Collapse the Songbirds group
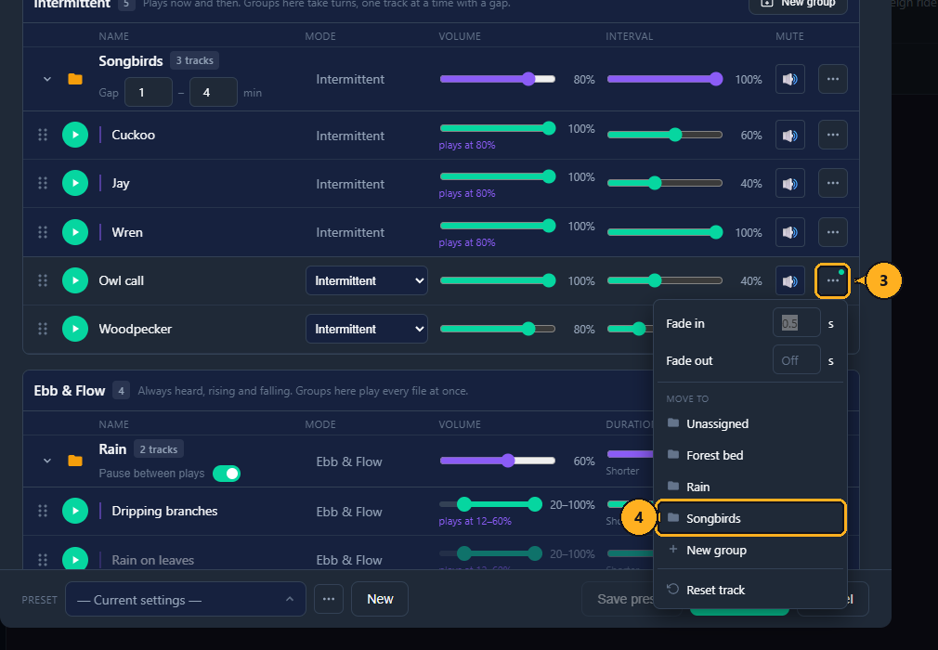The image size is (938, 650). tap(46, 79)
